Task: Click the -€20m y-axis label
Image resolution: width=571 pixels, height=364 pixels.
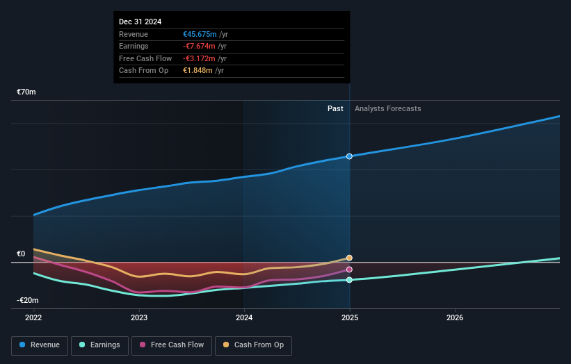Action: point(28,300)
